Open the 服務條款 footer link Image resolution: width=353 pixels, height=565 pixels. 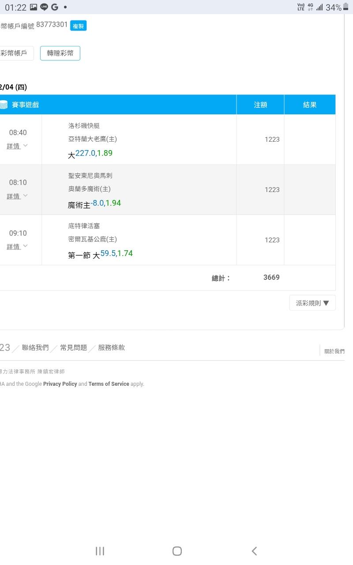pyautogui.click(x=111, y=347)
